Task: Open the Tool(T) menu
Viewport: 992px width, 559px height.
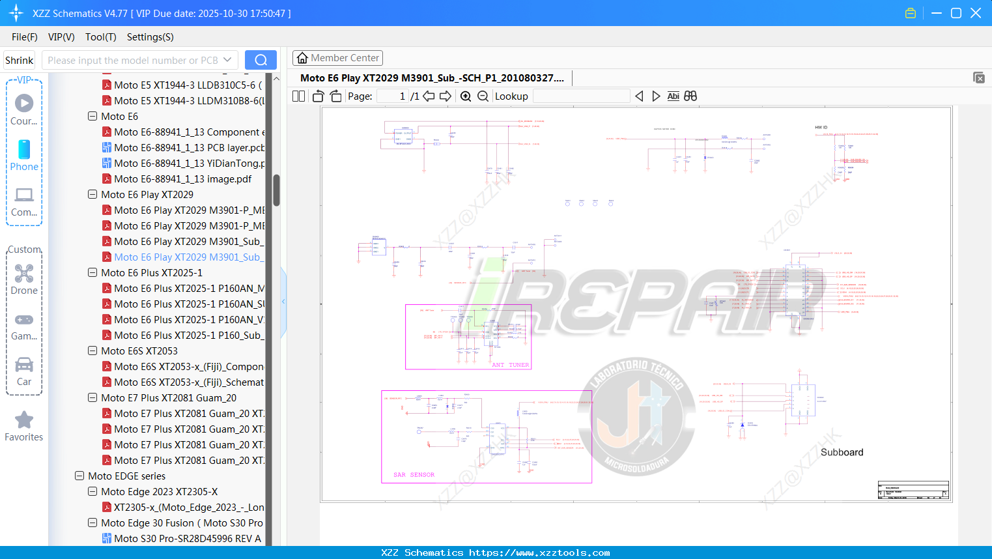Action: pyautogui.click(x=101, y=37)
